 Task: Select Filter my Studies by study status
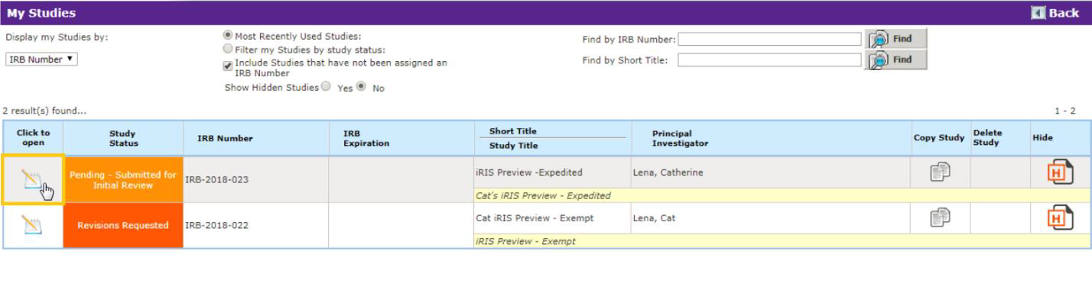coord(227,49)
